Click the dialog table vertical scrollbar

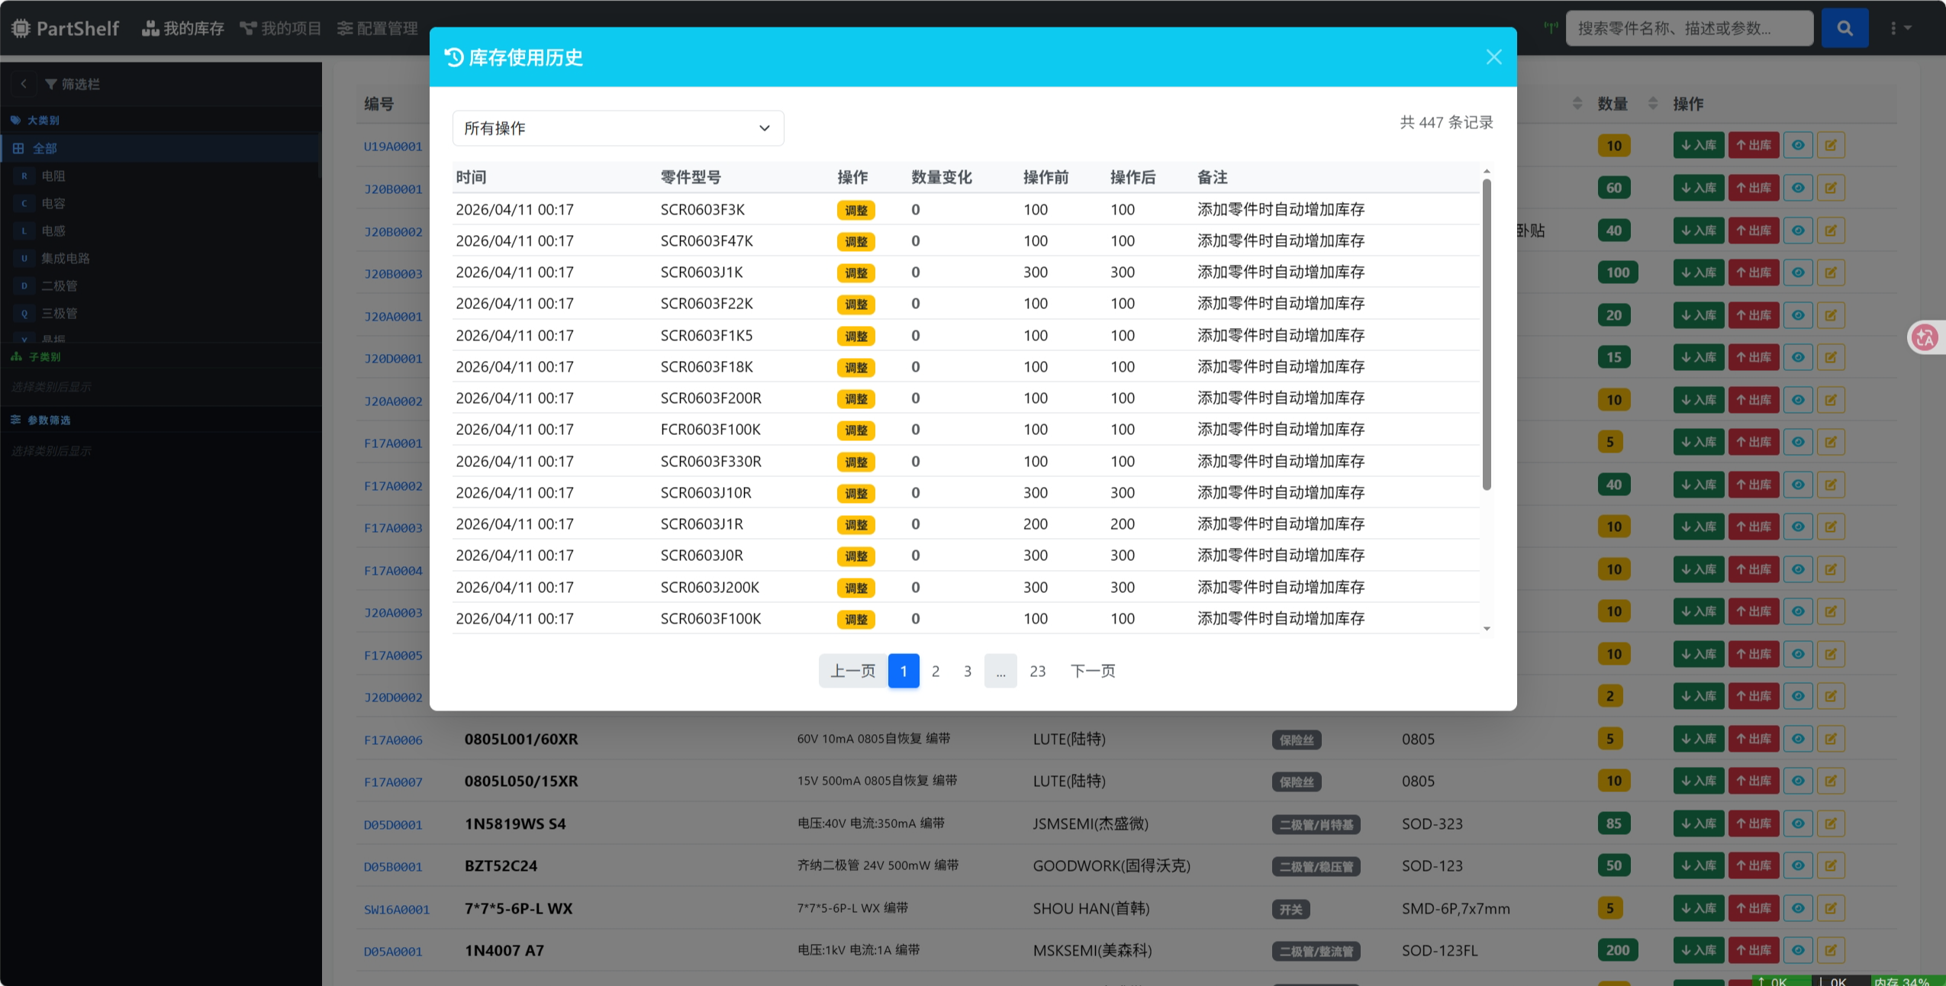(1487, 335)
